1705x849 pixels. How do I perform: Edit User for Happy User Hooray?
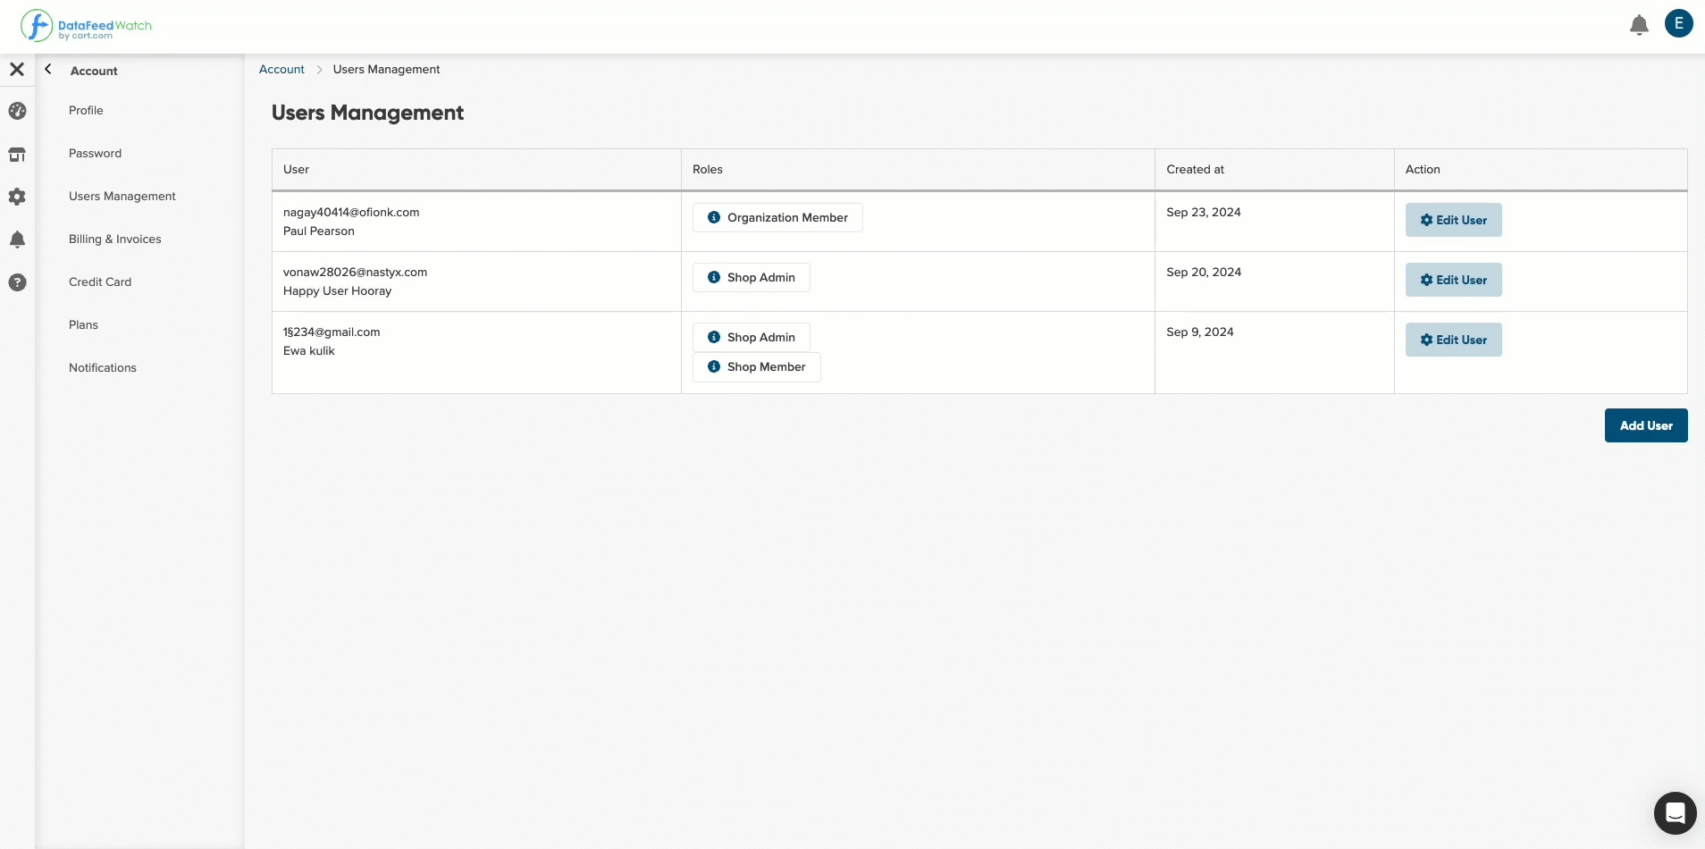[1453, 280]
